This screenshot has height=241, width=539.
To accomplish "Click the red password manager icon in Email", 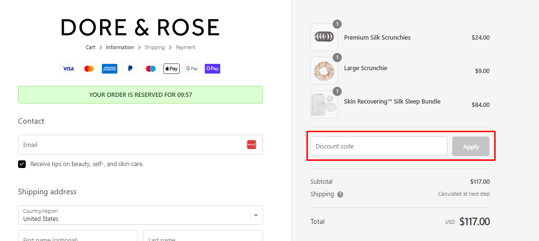I will 252,145.
